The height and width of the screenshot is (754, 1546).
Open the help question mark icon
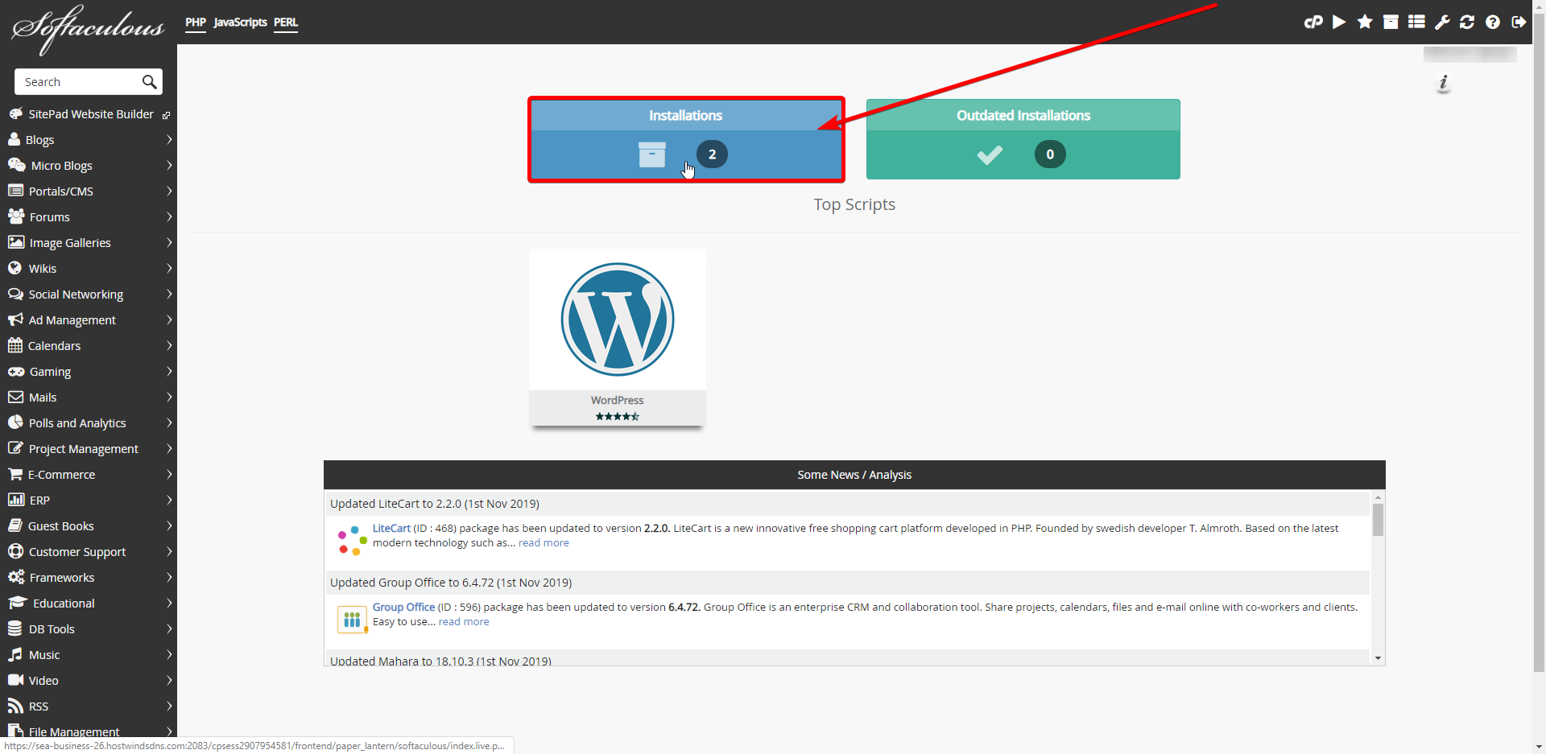pyautogui.click(x=1493, y=22)
